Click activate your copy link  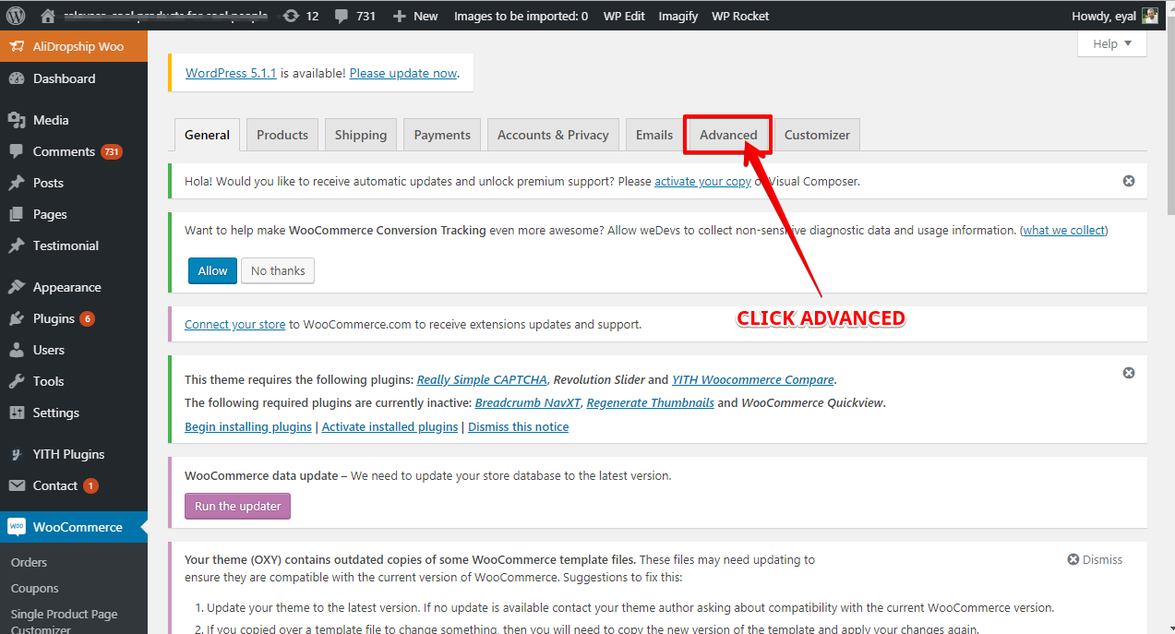(x=702, y=181)
